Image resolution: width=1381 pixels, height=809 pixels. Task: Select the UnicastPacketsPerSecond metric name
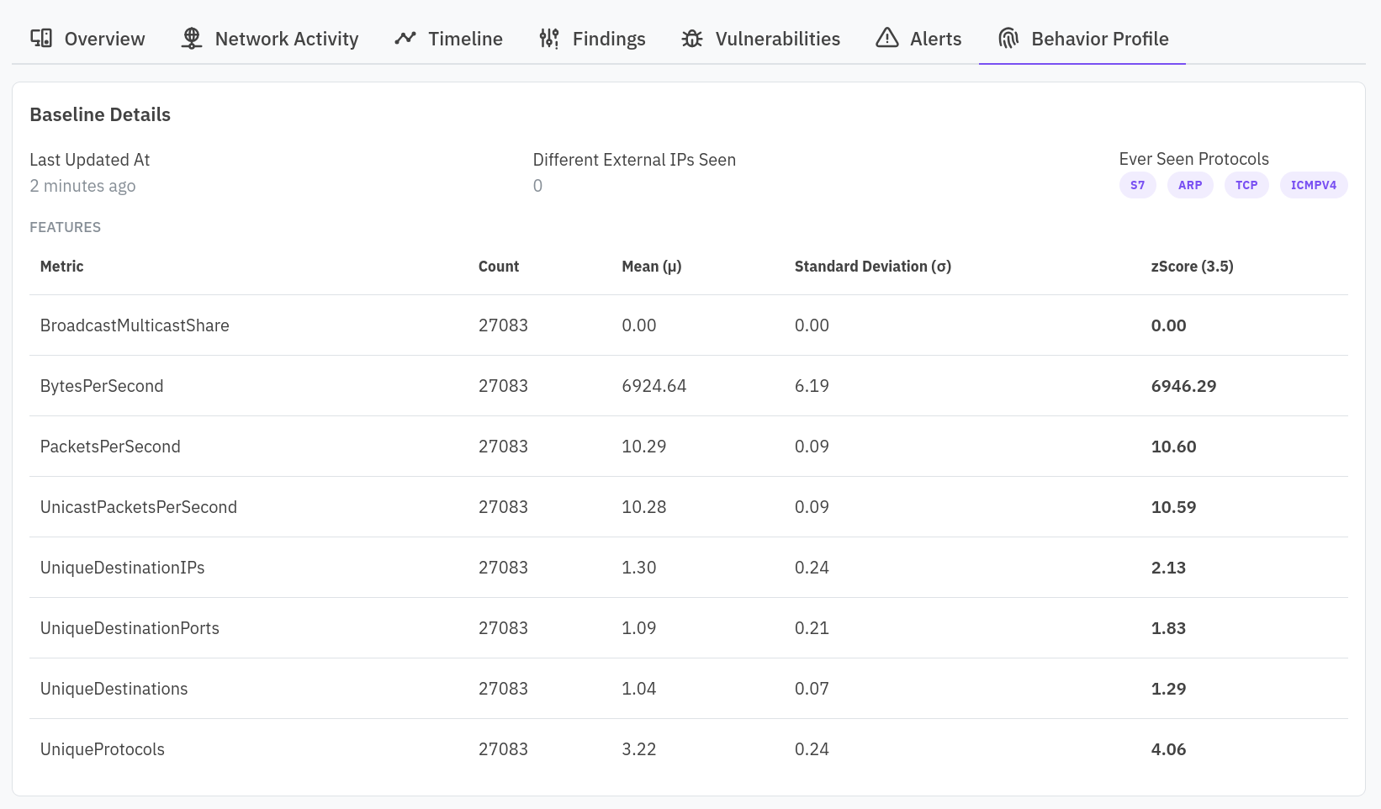(x=139, y=507)
